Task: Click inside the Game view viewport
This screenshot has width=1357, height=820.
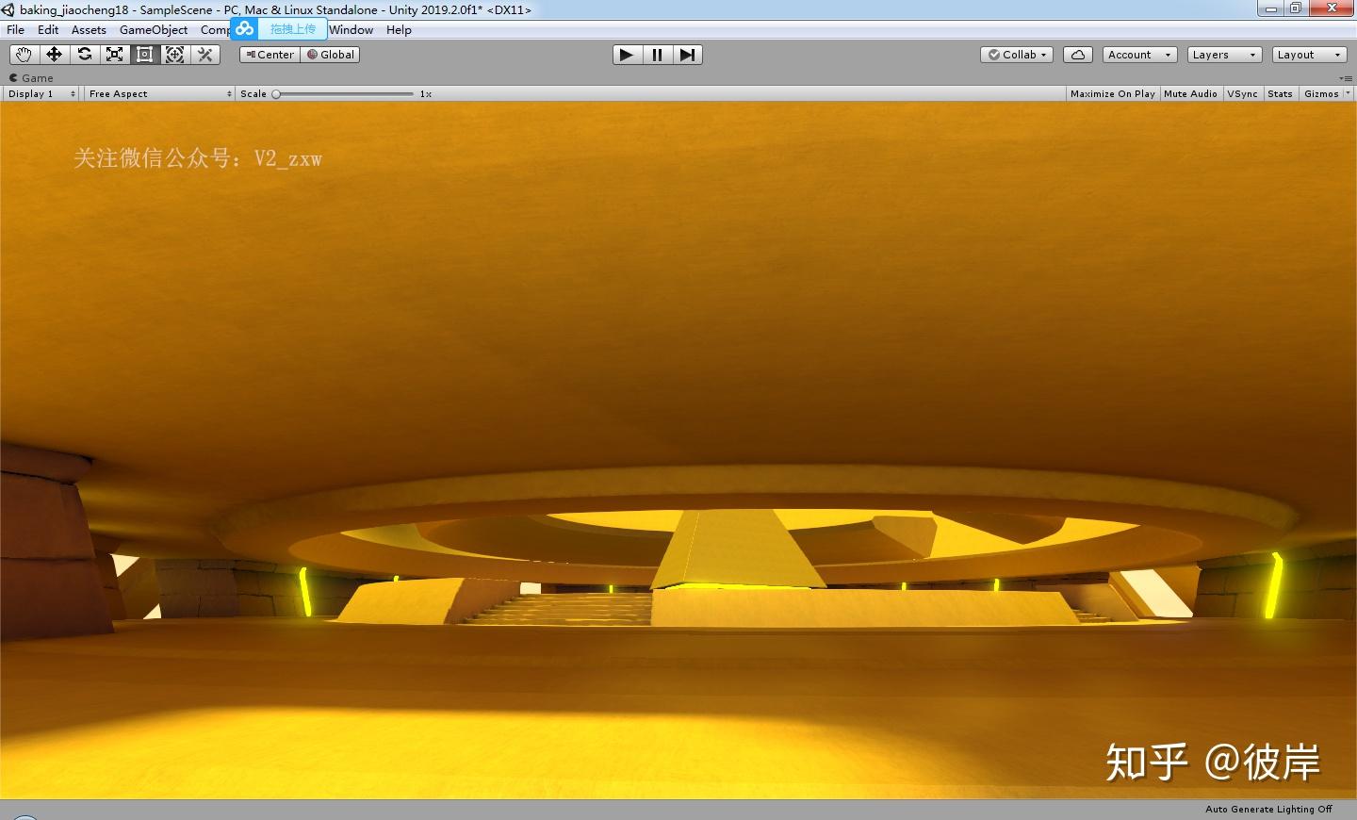Action: pos(678,451)
